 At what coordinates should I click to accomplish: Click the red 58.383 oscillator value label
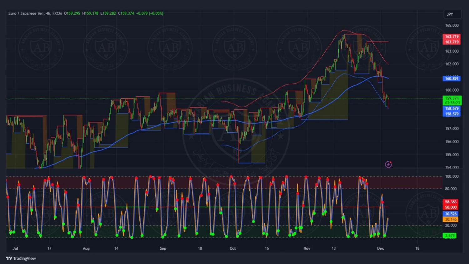coord(451,202)
